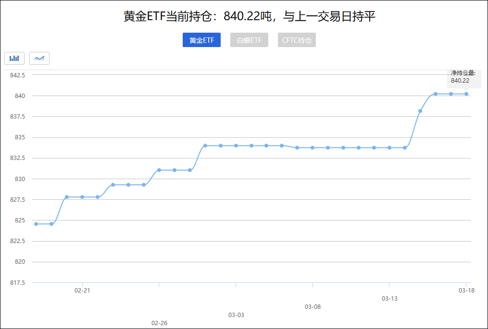This screenshot has width=488, height=329.
Task: Click the 黄金ETF当前持仓 chart title
Action: (249, 17)
